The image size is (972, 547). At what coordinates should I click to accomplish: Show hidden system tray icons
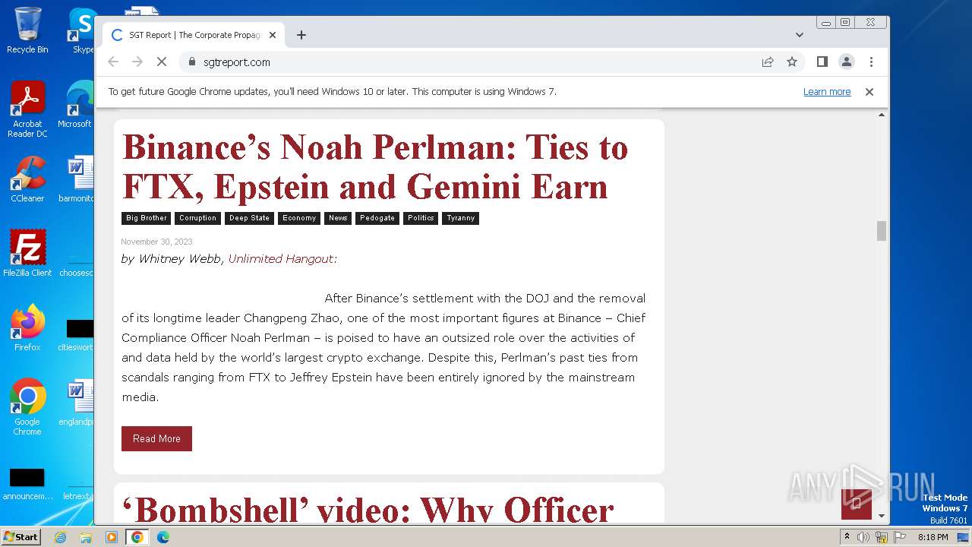(x=847, y=537)
